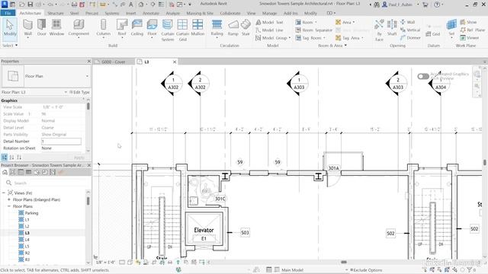Select the Stair tool
This screenshot has height=274, width=488.
tap(246, 28)
